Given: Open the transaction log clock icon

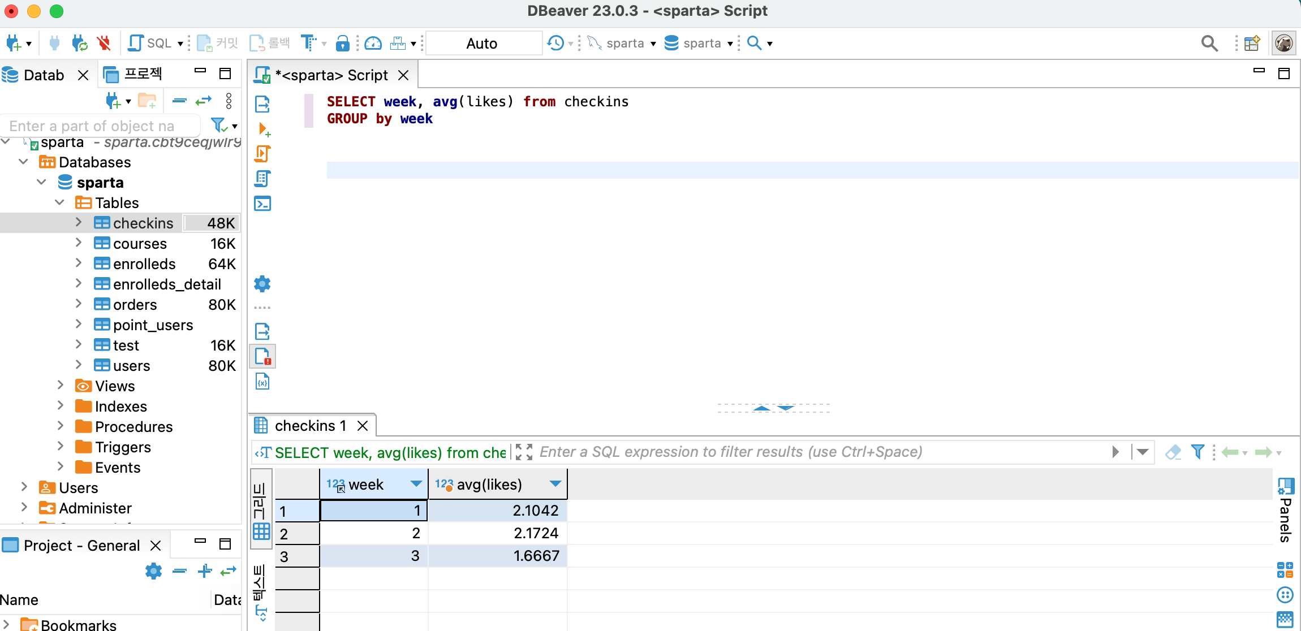Looking at the screenshot, I should (x=555, y=44).
